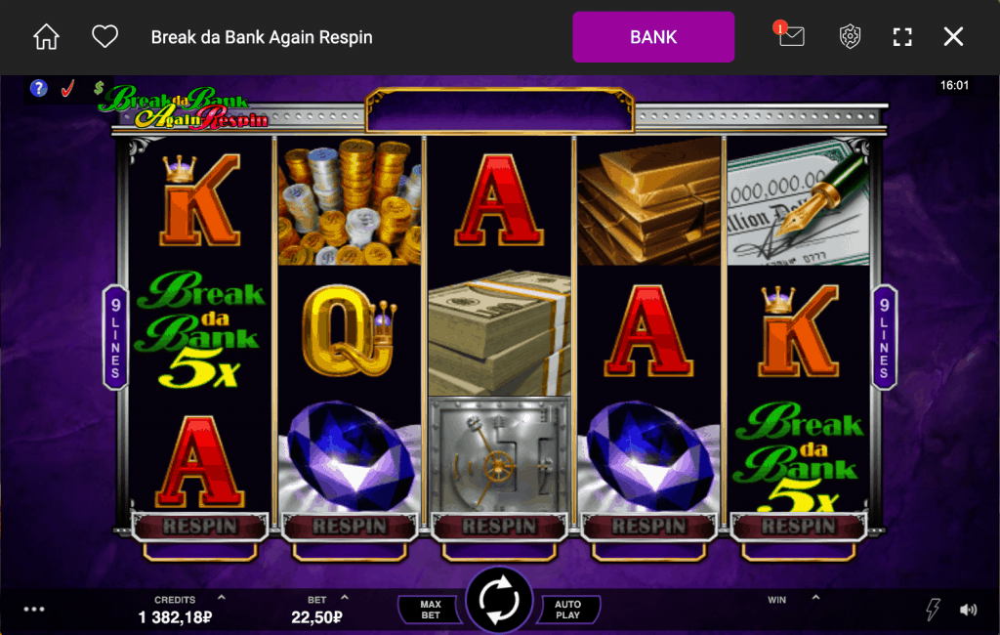Screen dimensions: 1000x635
Task: Go to the home page icon
Action: click(46, 37)
